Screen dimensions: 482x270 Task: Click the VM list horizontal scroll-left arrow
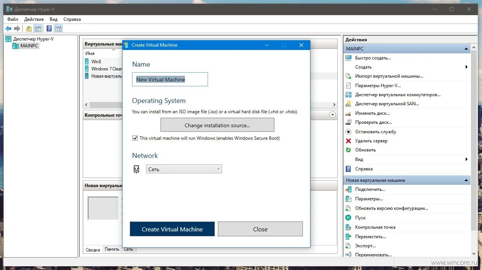(x=87, y=105)
